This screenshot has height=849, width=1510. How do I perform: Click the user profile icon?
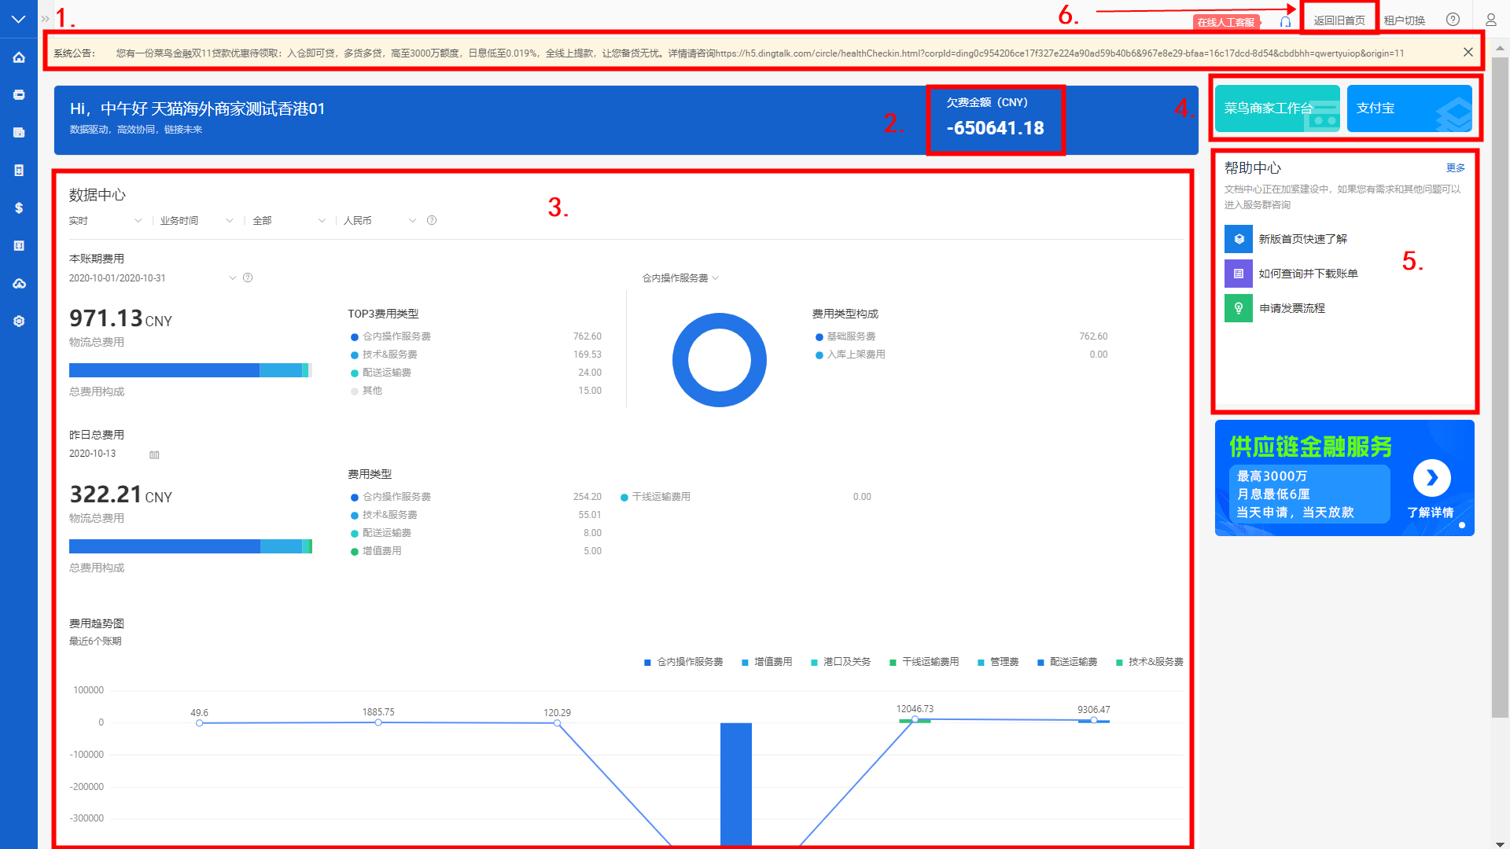pyautogui.click(x=1490, y=20)
